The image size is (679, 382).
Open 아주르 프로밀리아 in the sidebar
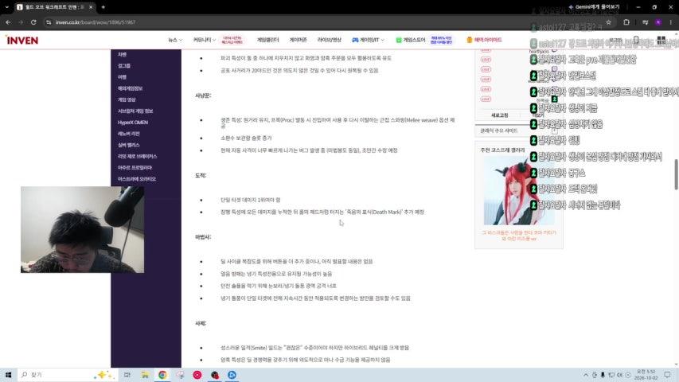[135, 168]
